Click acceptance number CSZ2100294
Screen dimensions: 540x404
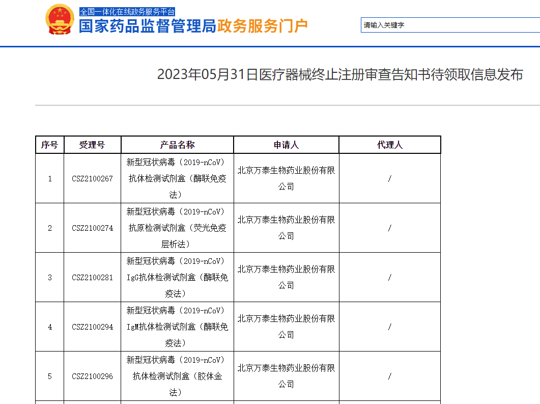(92, 327)
